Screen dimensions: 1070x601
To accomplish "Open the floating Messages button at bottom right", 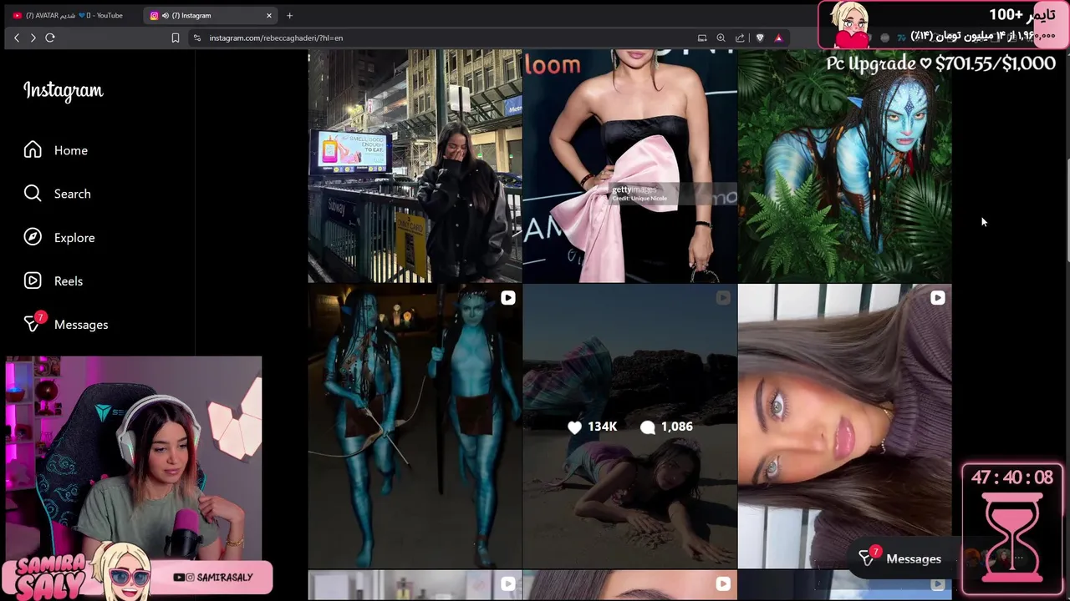I will point(899,558).
